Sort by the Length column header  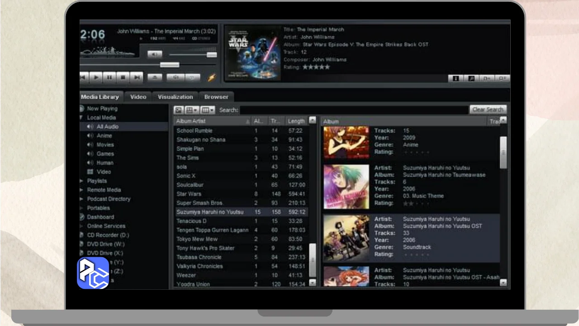coord(296,121)
